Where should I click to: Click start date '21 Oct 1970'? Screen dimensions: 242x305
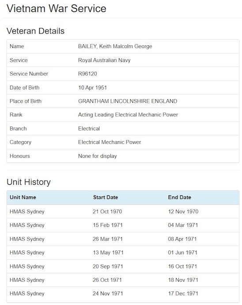point(107,212)
